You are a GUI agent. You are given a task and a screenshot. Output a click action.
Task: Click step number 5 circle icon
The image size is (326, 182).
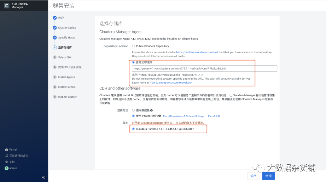(x=55, y=57)
